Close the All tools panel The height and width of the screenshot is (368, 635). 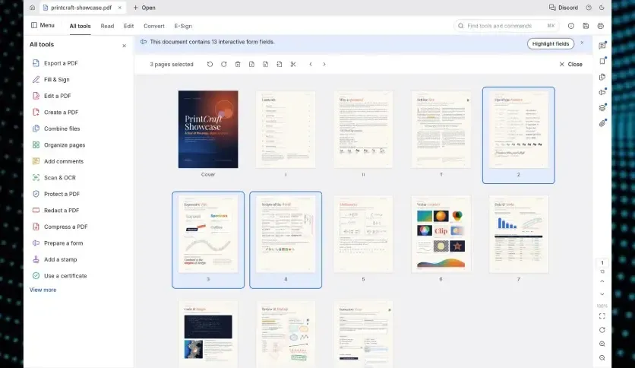tap(125, 46)
